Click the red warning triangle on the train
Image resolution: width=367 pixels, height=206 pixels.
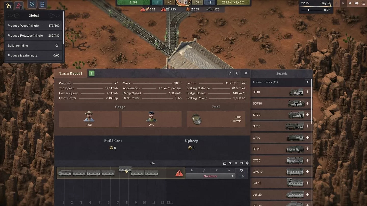pyautogui.click(x=179, y=173)
